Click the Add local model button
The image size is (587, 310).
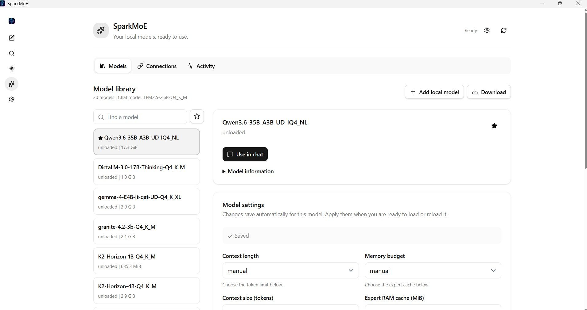point(434,92)
